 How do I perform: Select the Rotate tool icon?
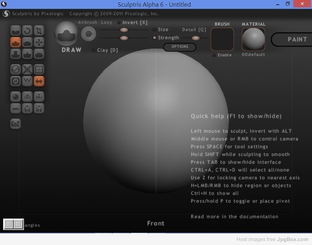coord(27,30)
